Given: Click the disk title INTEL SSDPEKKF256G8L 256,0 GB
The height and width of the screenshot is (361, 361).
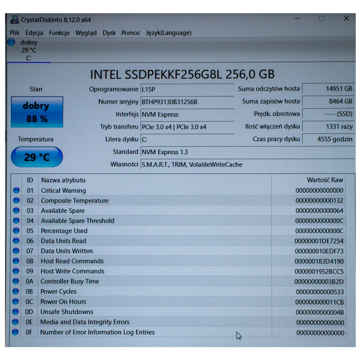Looking at the screenshot, I should 182,75.
